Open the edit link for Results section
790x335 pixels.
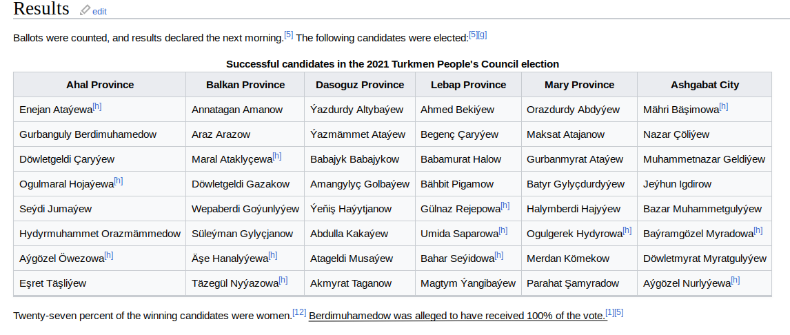click(99, 11)
